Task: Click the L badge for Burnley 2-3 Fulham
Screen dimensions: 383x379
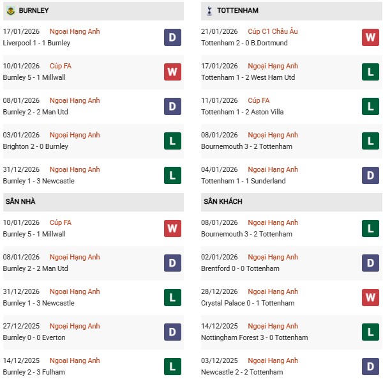Action: [x=172, y=367]
